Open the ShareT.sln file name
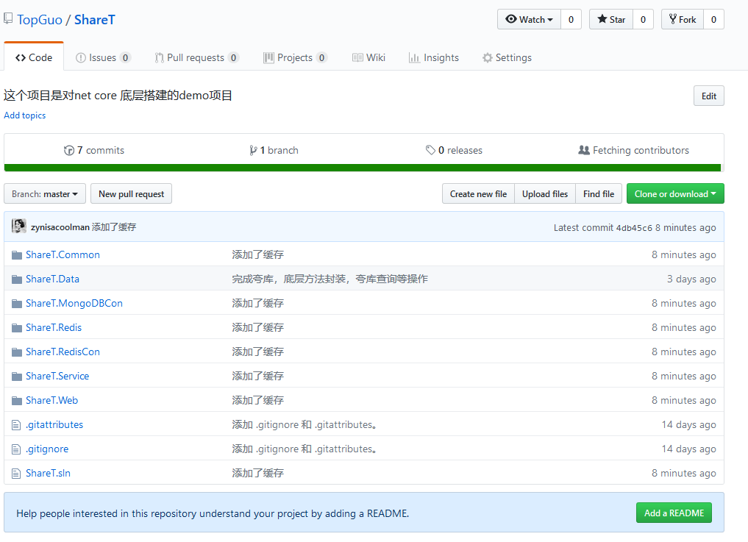 point(49,474)
